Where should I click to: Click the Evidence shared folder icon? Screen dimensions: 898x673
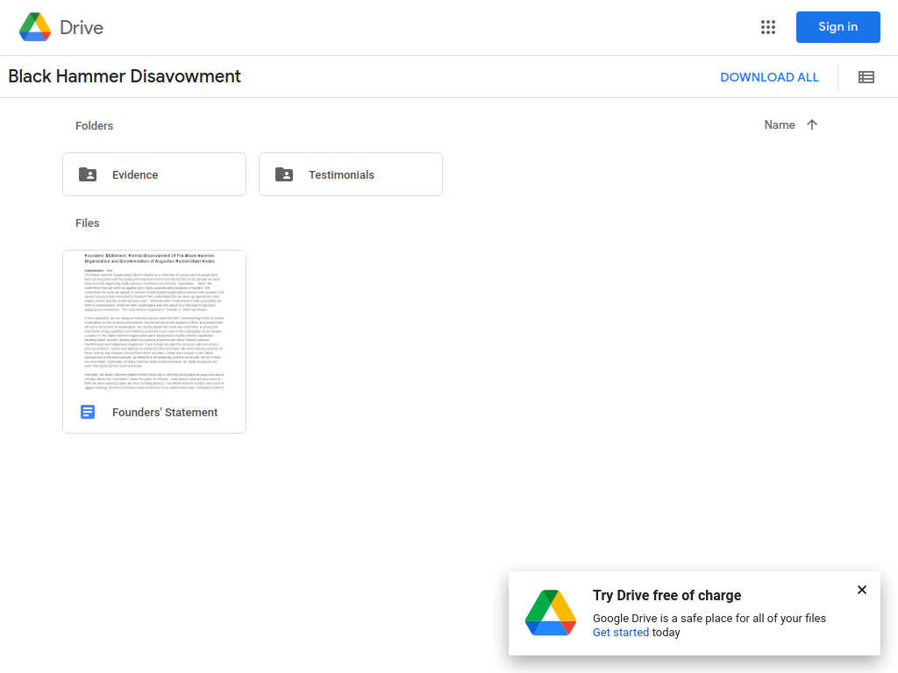point(88,174)
